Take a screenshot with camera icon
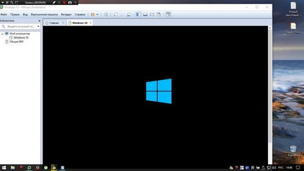Image resolution: width=304 pixels, height=171 pixels. [x=70, y=2]
